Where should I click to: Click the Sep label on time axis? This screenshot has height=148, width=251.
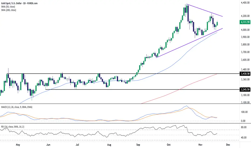tap(138, 145)
